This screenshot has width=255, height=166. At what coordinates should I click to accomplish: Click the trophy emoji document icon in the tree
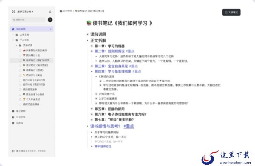point(24,99)
